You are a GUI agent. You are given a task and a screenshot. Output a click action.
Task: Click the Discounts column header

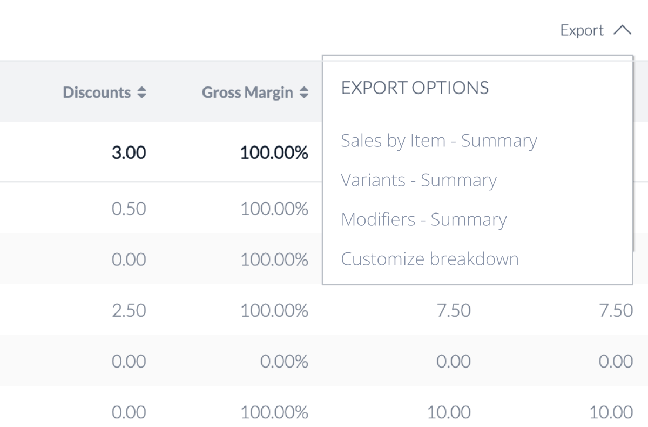96,92
